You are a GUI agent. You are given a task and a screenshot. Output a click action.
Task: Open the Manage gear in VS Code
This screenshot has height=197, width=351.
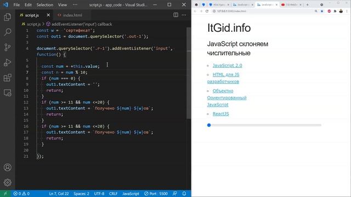point(7,182)
